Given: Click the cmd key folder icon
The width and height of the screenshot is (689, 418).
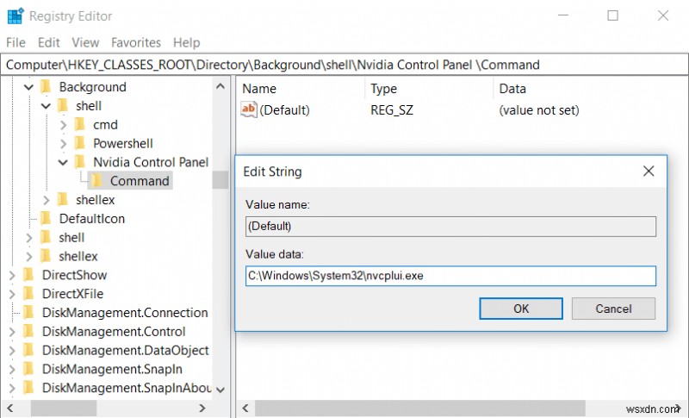Looking at the screenshot, I should click(80, 124).
